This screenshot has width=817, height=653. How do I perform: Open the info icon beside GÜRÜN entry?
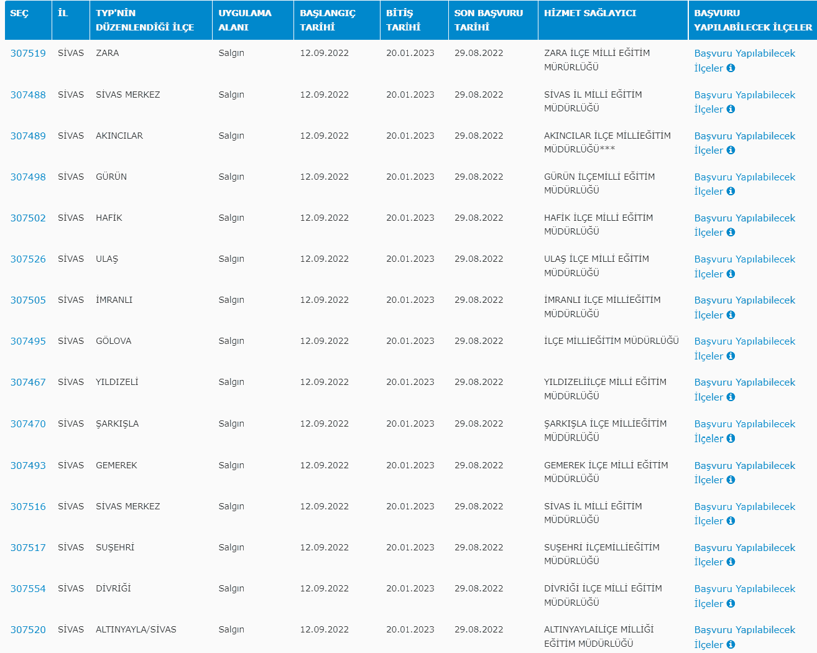[x=731, y=192]
